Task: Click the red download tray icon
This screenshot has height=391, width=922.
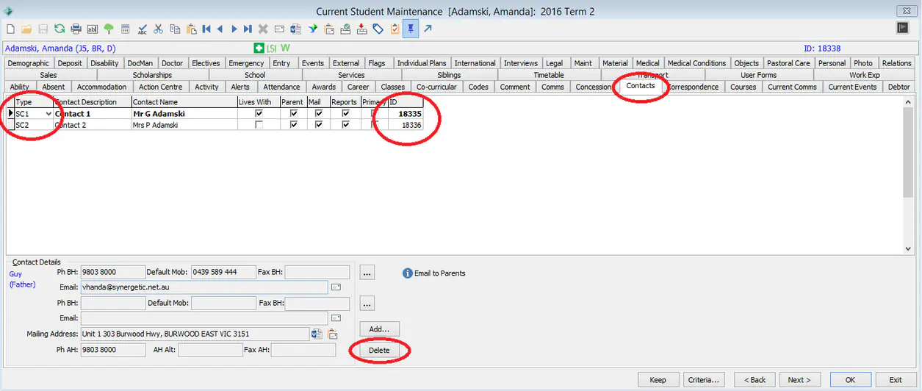Action: (x=362, y=29)
